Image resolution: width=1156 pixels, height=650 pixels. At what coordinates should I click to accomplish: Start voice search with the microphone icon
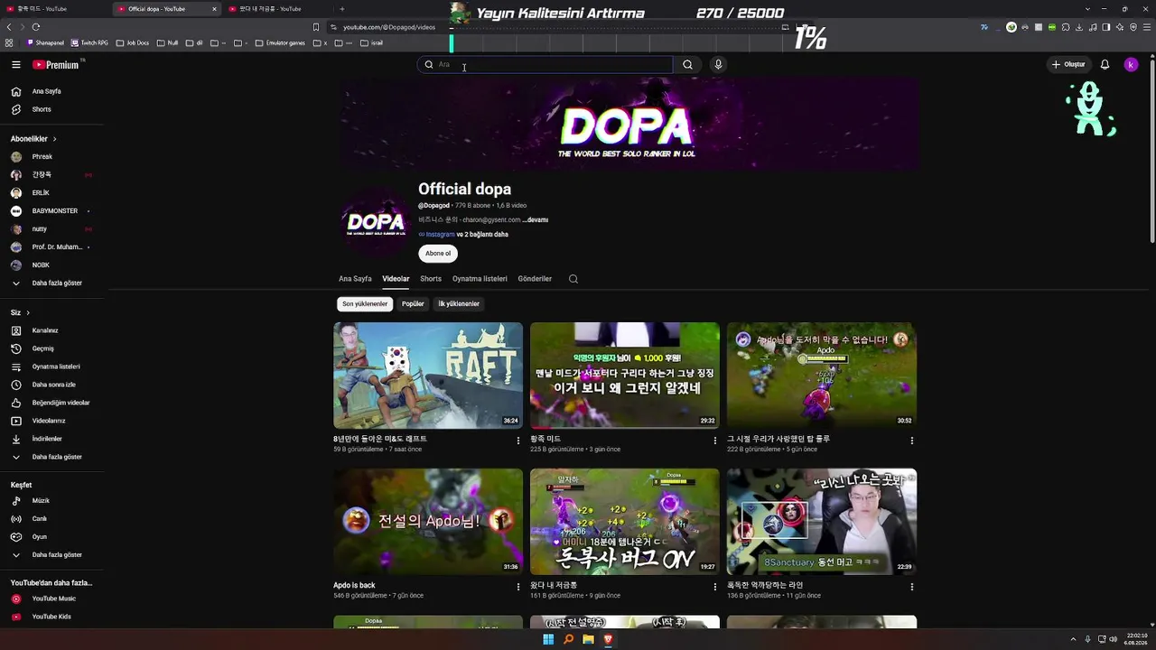(x=718, y=64)
